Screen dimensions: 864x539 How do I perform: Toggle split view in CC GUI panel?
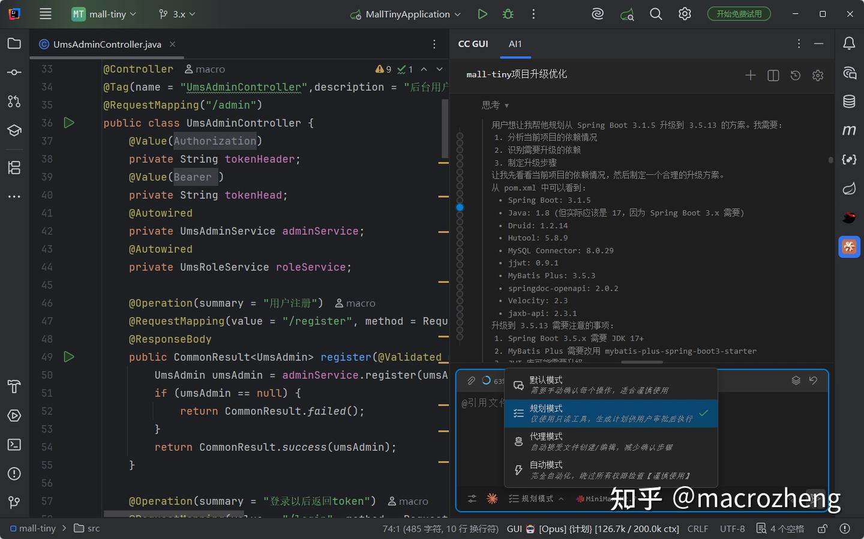[x=773, y=76]
